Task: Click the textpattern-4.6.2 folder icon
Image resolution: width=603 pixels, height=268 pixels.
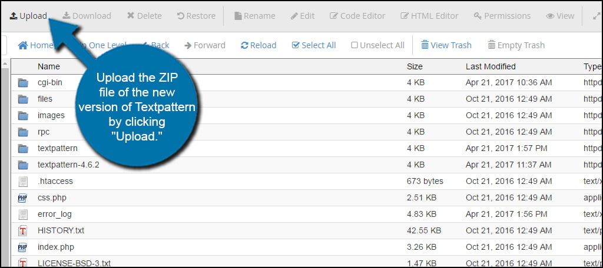Action: tap(23, 165)
